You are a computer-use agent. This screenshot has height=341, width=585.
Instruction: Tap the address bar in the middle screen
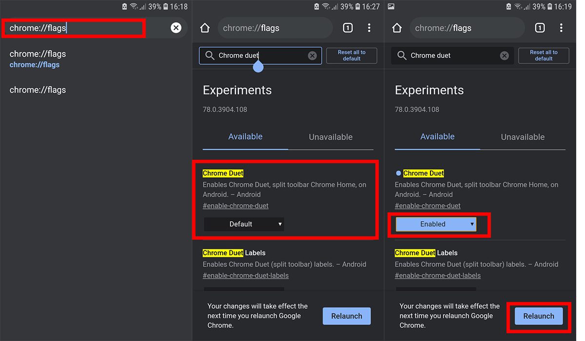tap(275, 28)
